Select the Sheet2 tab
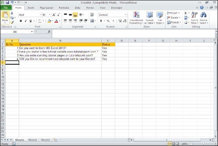This screenshot has height=146, width=218. [33, 140]
